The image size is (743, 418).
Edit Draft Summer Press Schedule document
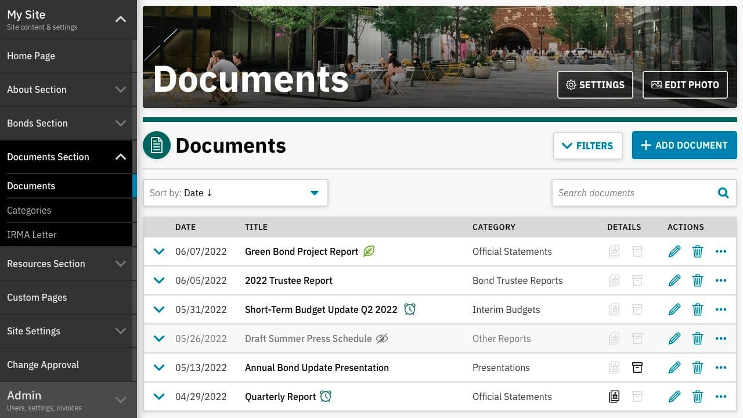tap(674, 338)
